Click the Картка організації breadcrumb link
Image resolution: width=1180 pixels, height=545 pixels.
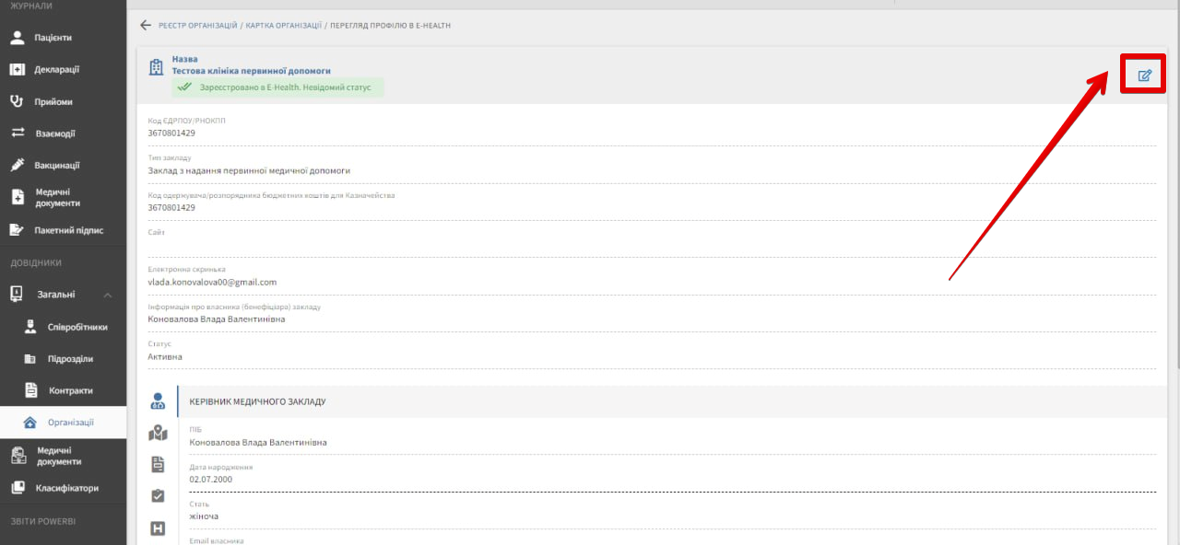click(283, 25)
